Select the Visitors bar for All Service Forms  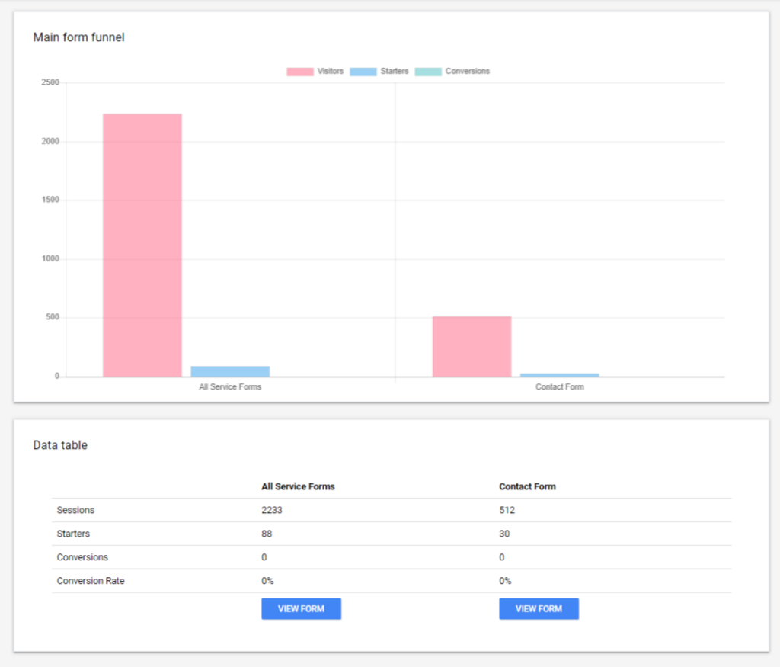click(x=141, y=244)
